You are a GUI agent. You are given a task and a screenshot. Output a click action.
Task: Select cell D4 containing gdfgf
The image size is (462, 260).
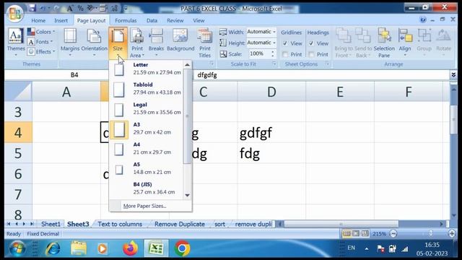pos(271,132)
